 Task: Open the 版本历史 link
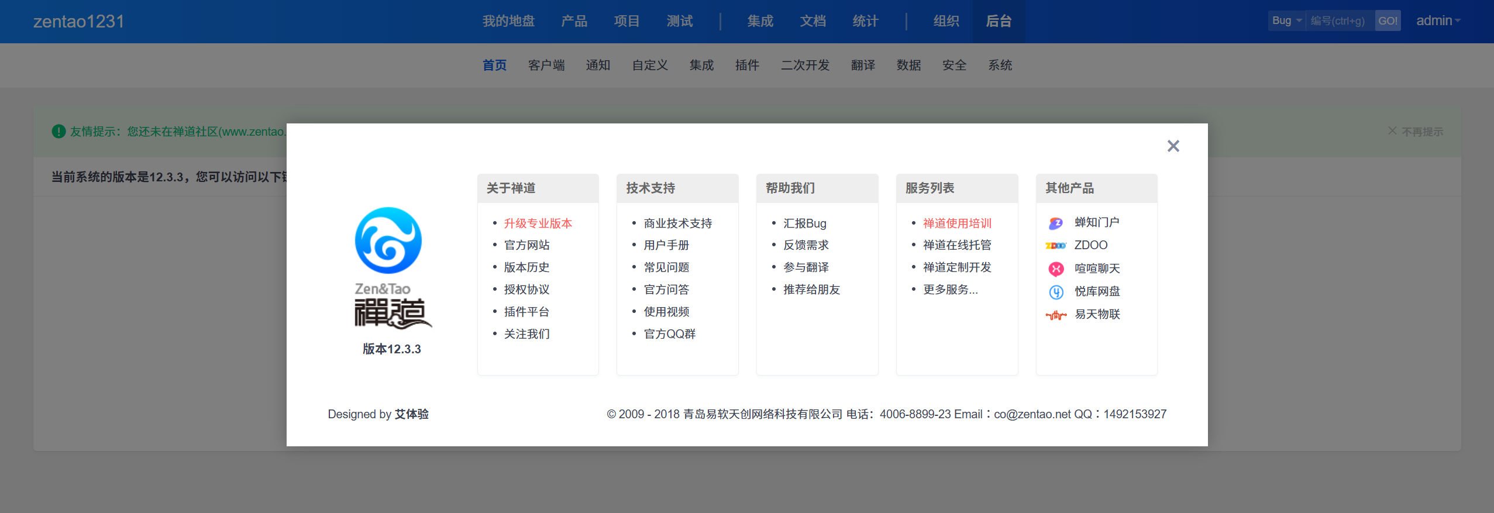click(526, 267)
